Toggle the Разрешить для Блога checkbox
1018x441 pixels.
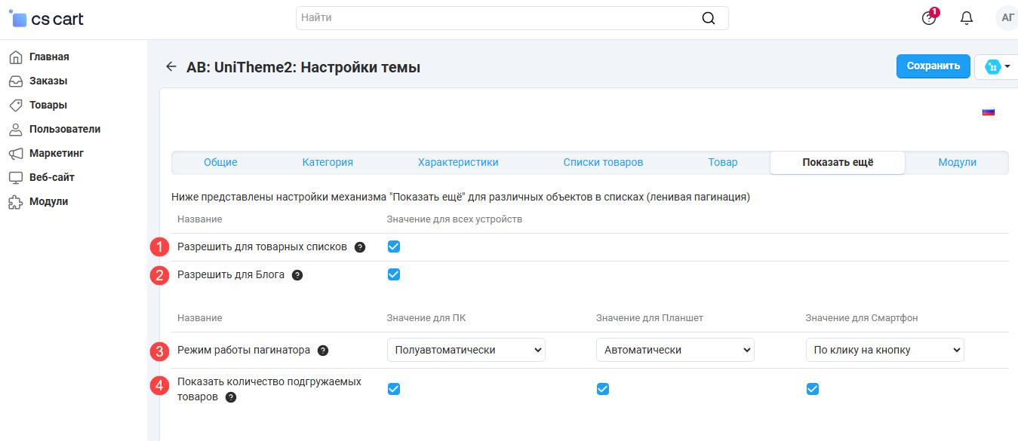(x=393, y=274)
